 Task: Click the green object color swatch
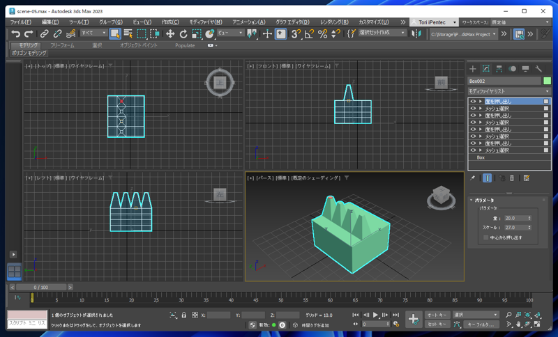point(547,81)
